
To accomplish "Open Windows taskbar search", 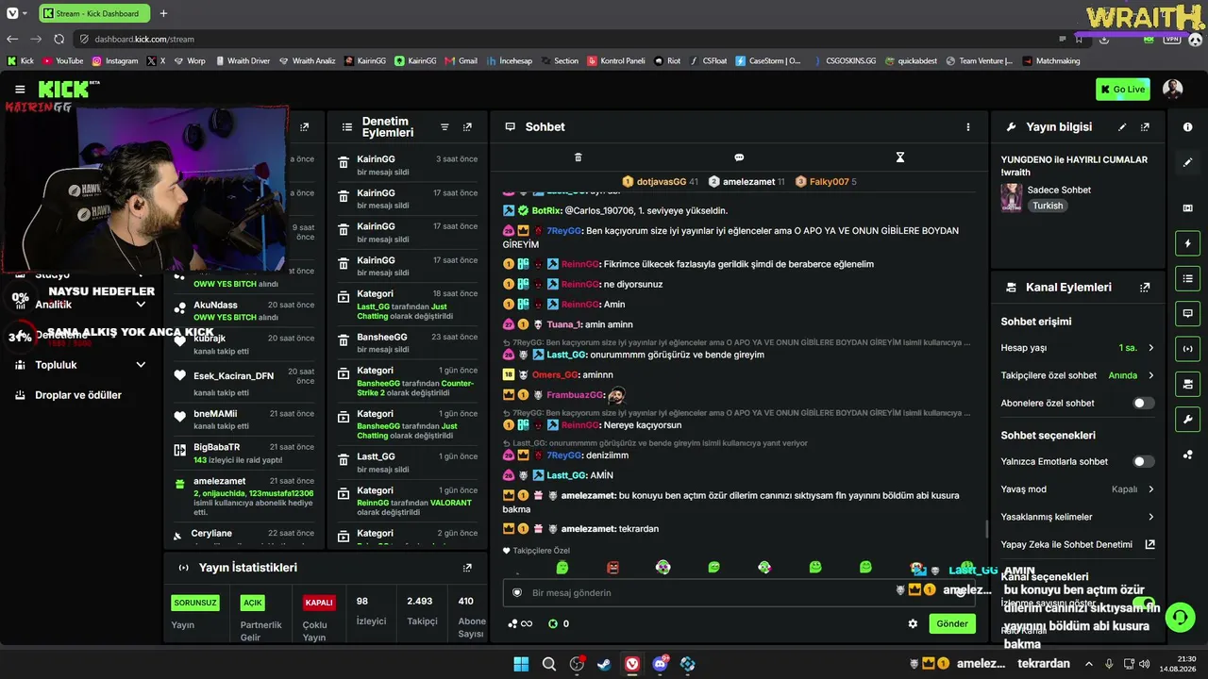I will pos(548,664).
